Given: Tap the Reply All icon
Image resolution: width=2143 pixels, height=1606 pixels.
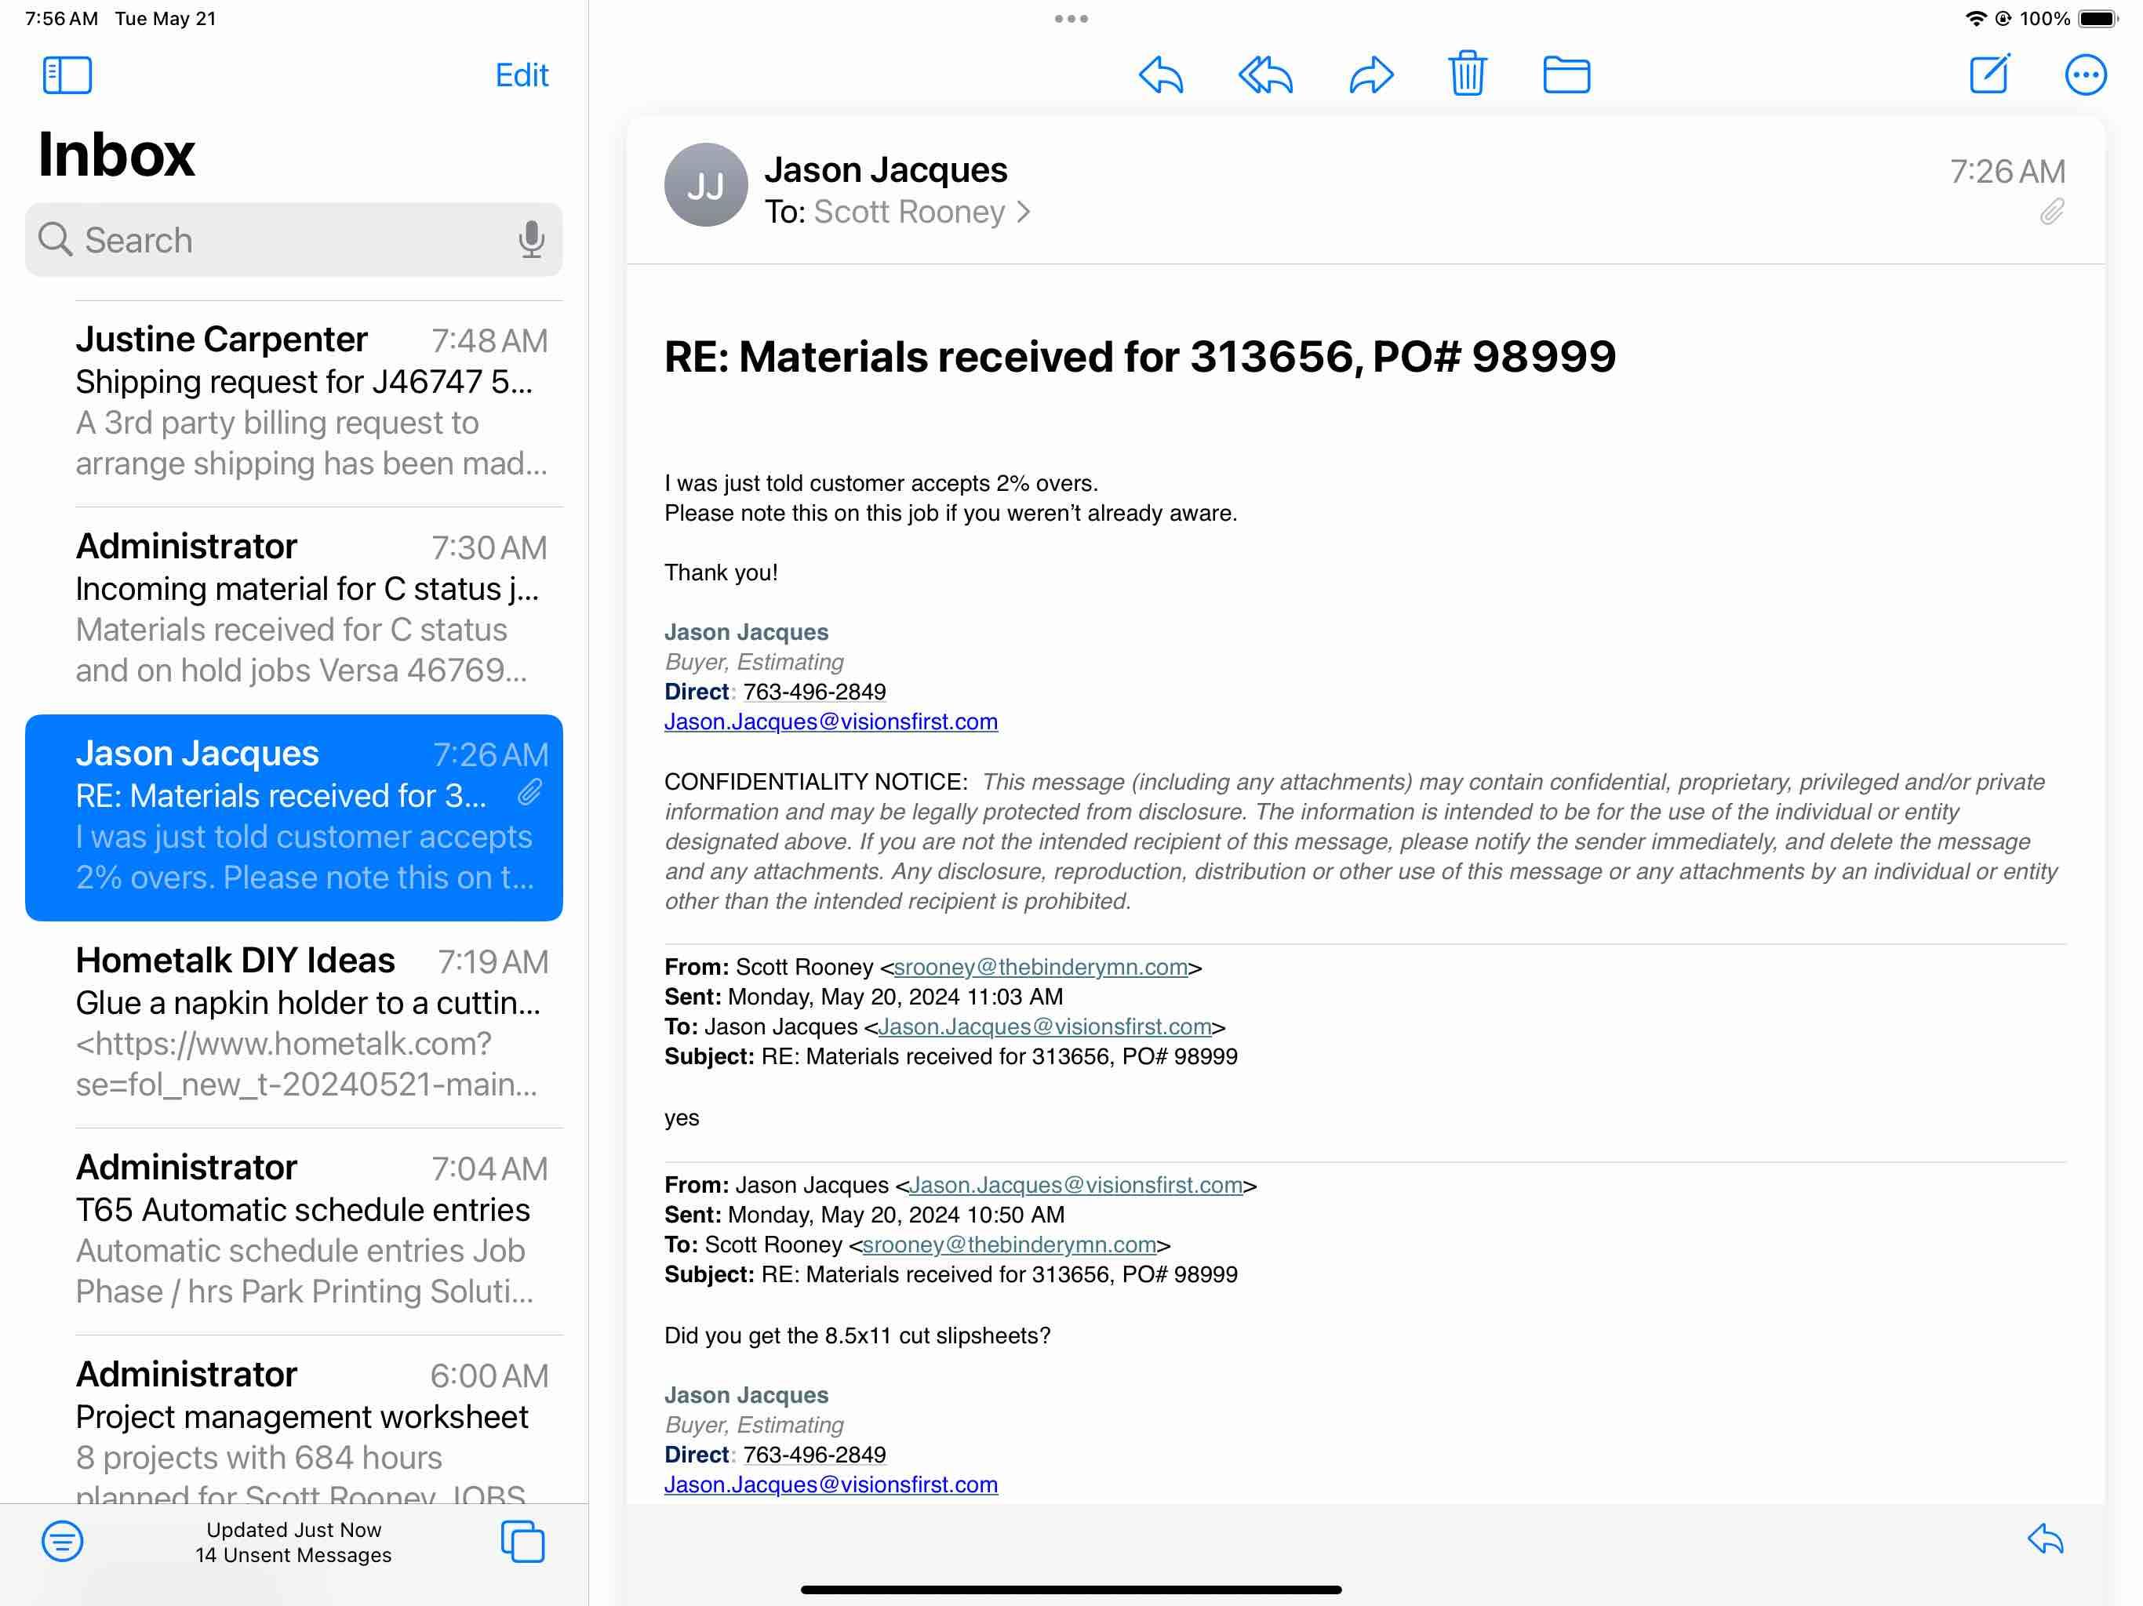Looking at the screenshot, I should pyautogui.click(x=1265, y=74).
